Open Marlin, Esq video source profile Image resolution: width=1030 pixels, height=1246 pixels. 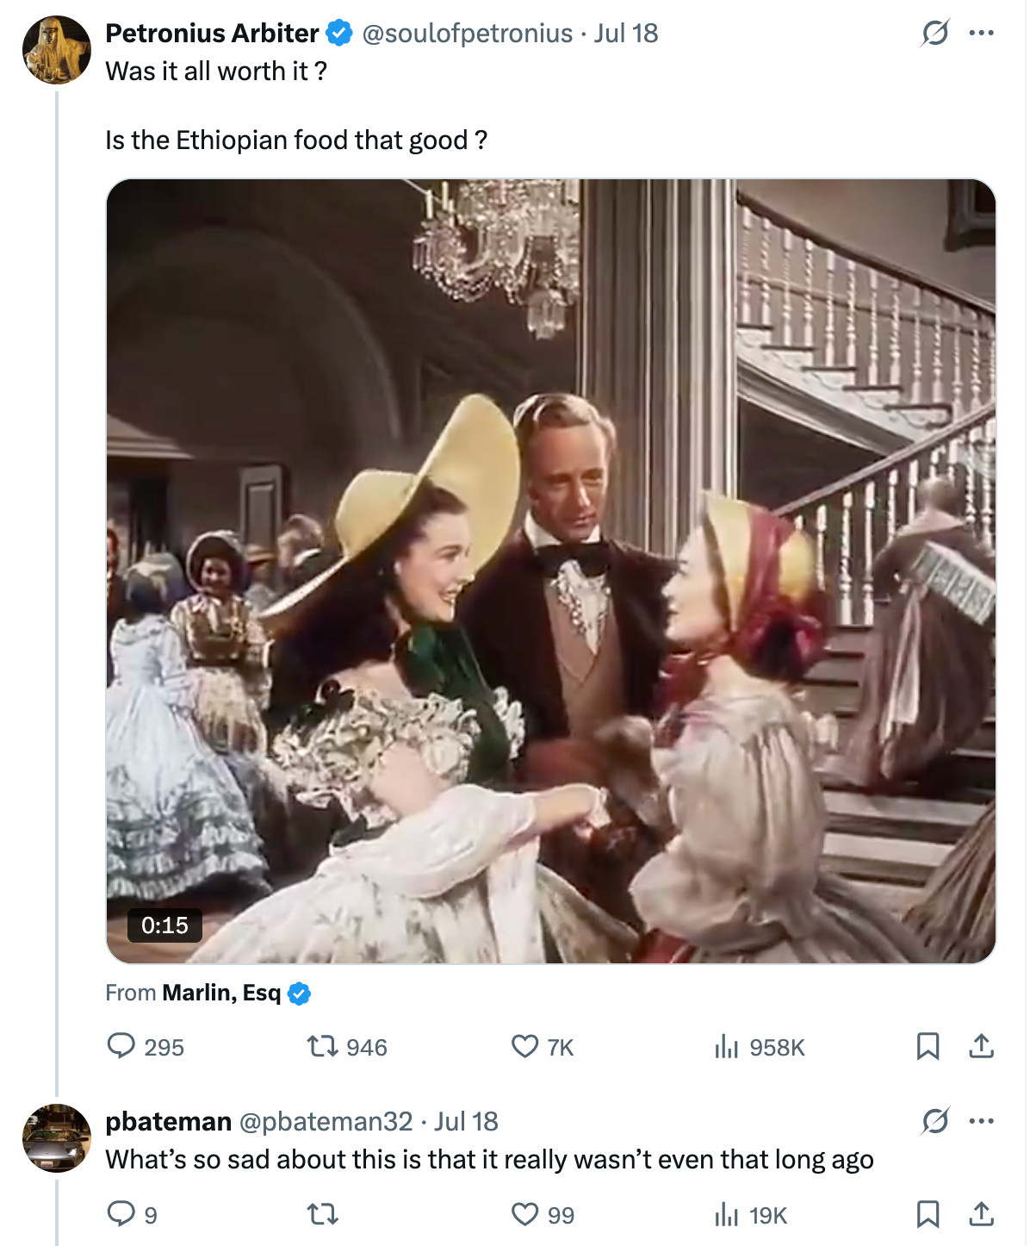tap(221, 993)
